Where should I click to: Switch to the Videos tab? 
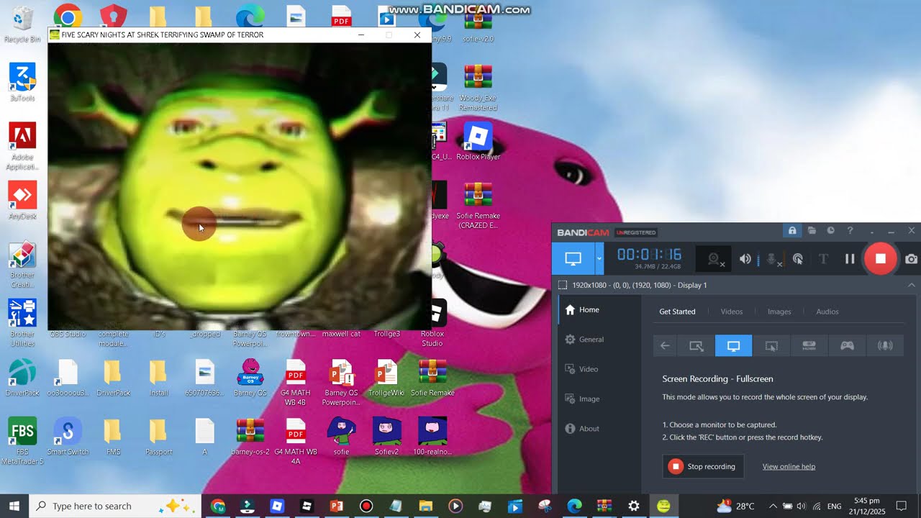732,312
